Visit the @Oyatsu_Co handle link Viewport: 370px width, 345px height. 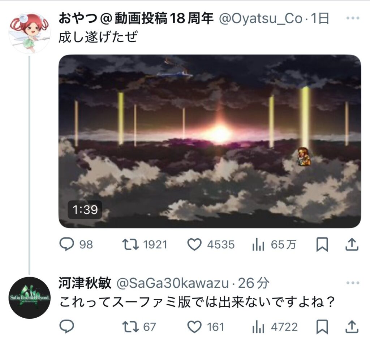(261, 18)
